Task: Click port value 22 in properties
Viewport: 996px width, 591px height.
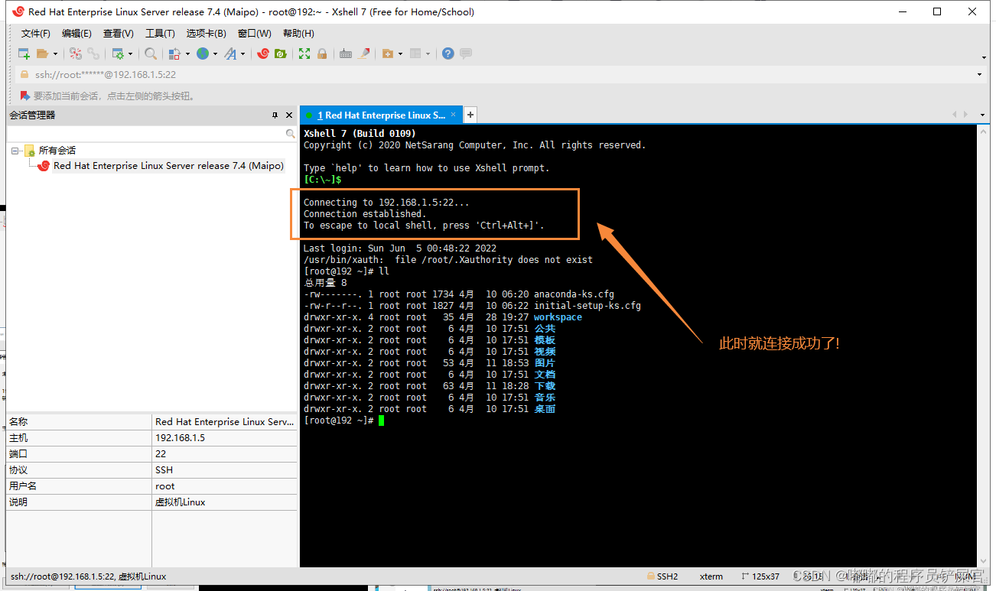Action: point(161,454)
